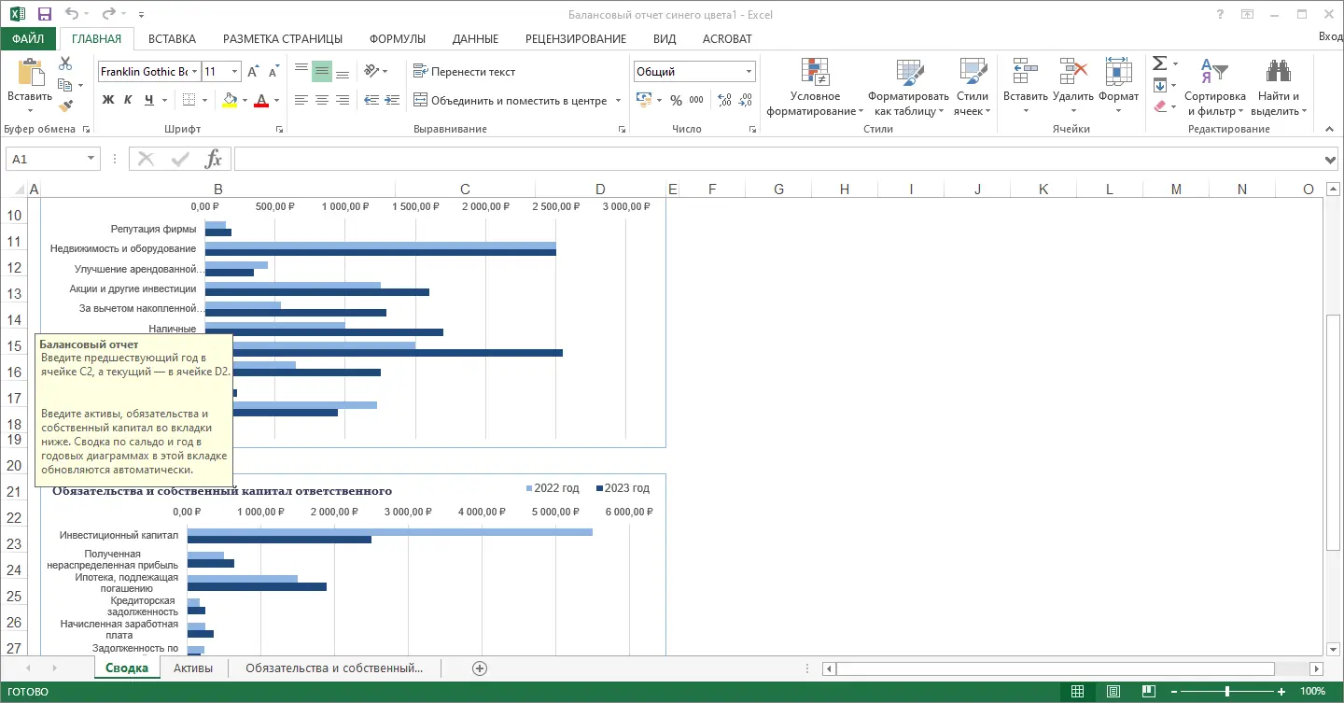This screenshot has height=703, width=1344.
Task: Undo the last action
Action: click(x=72, y=14)
